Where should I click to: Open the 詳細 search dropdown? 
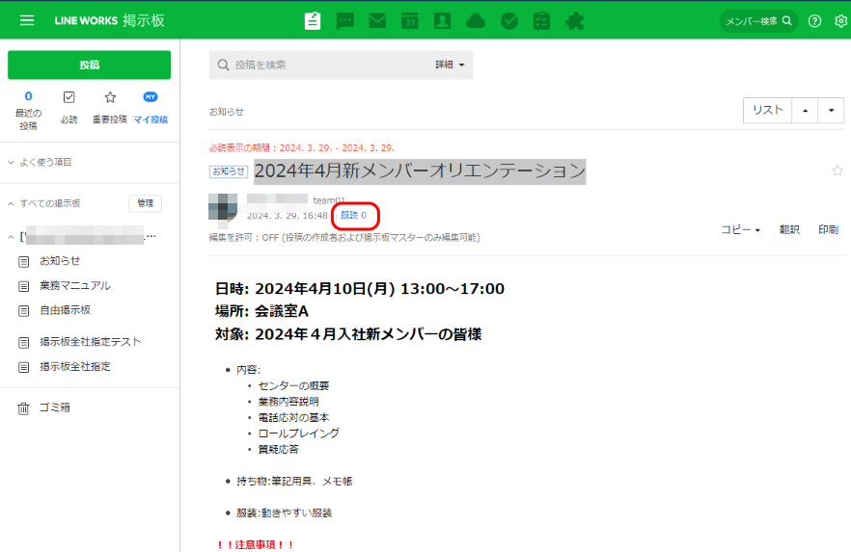pos(450,65)
